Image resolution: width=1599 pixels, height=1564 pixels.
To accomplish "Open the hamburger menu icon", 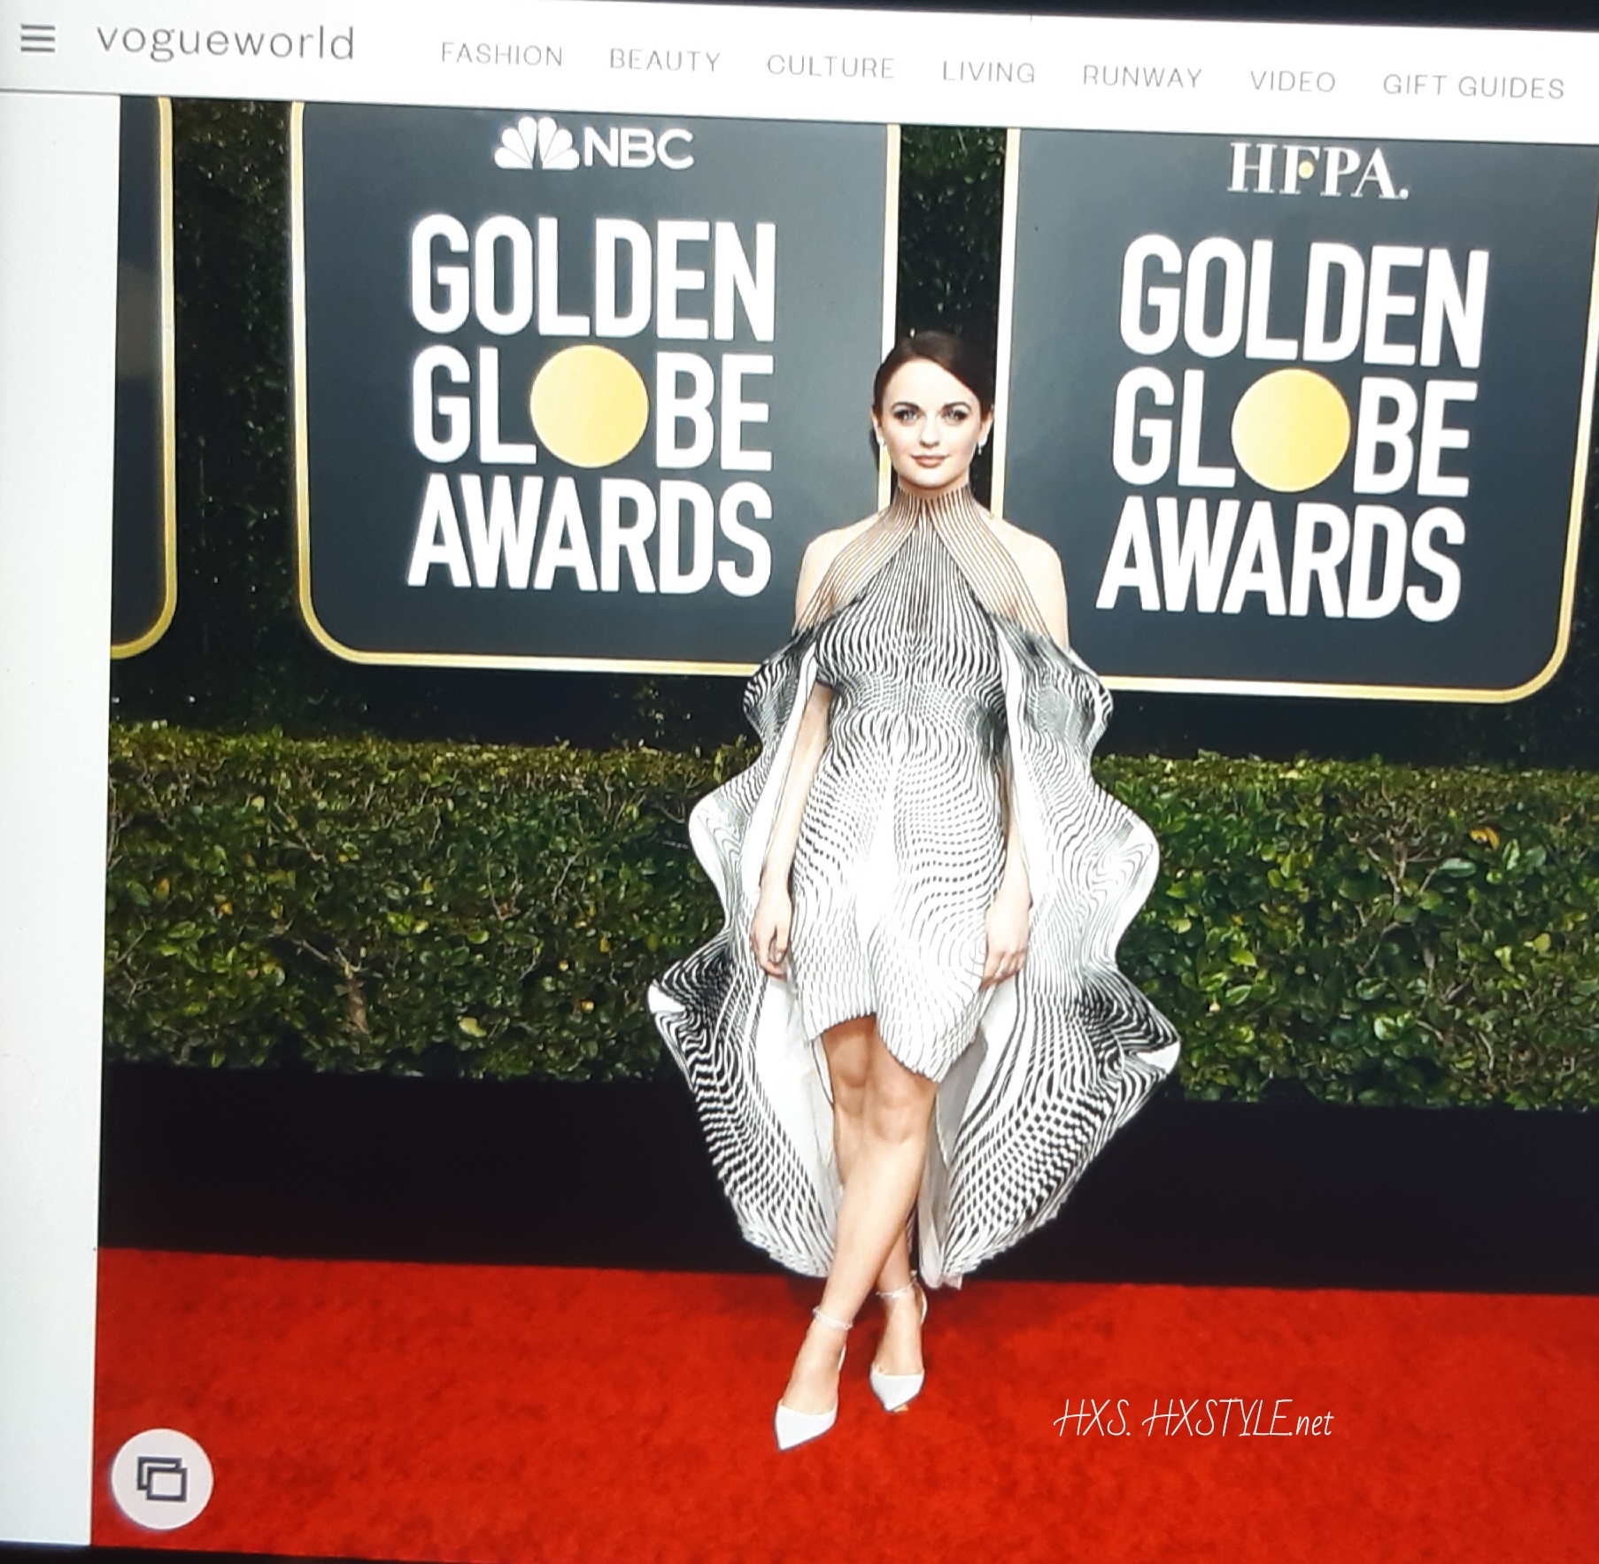I will [x=37, y=40].
